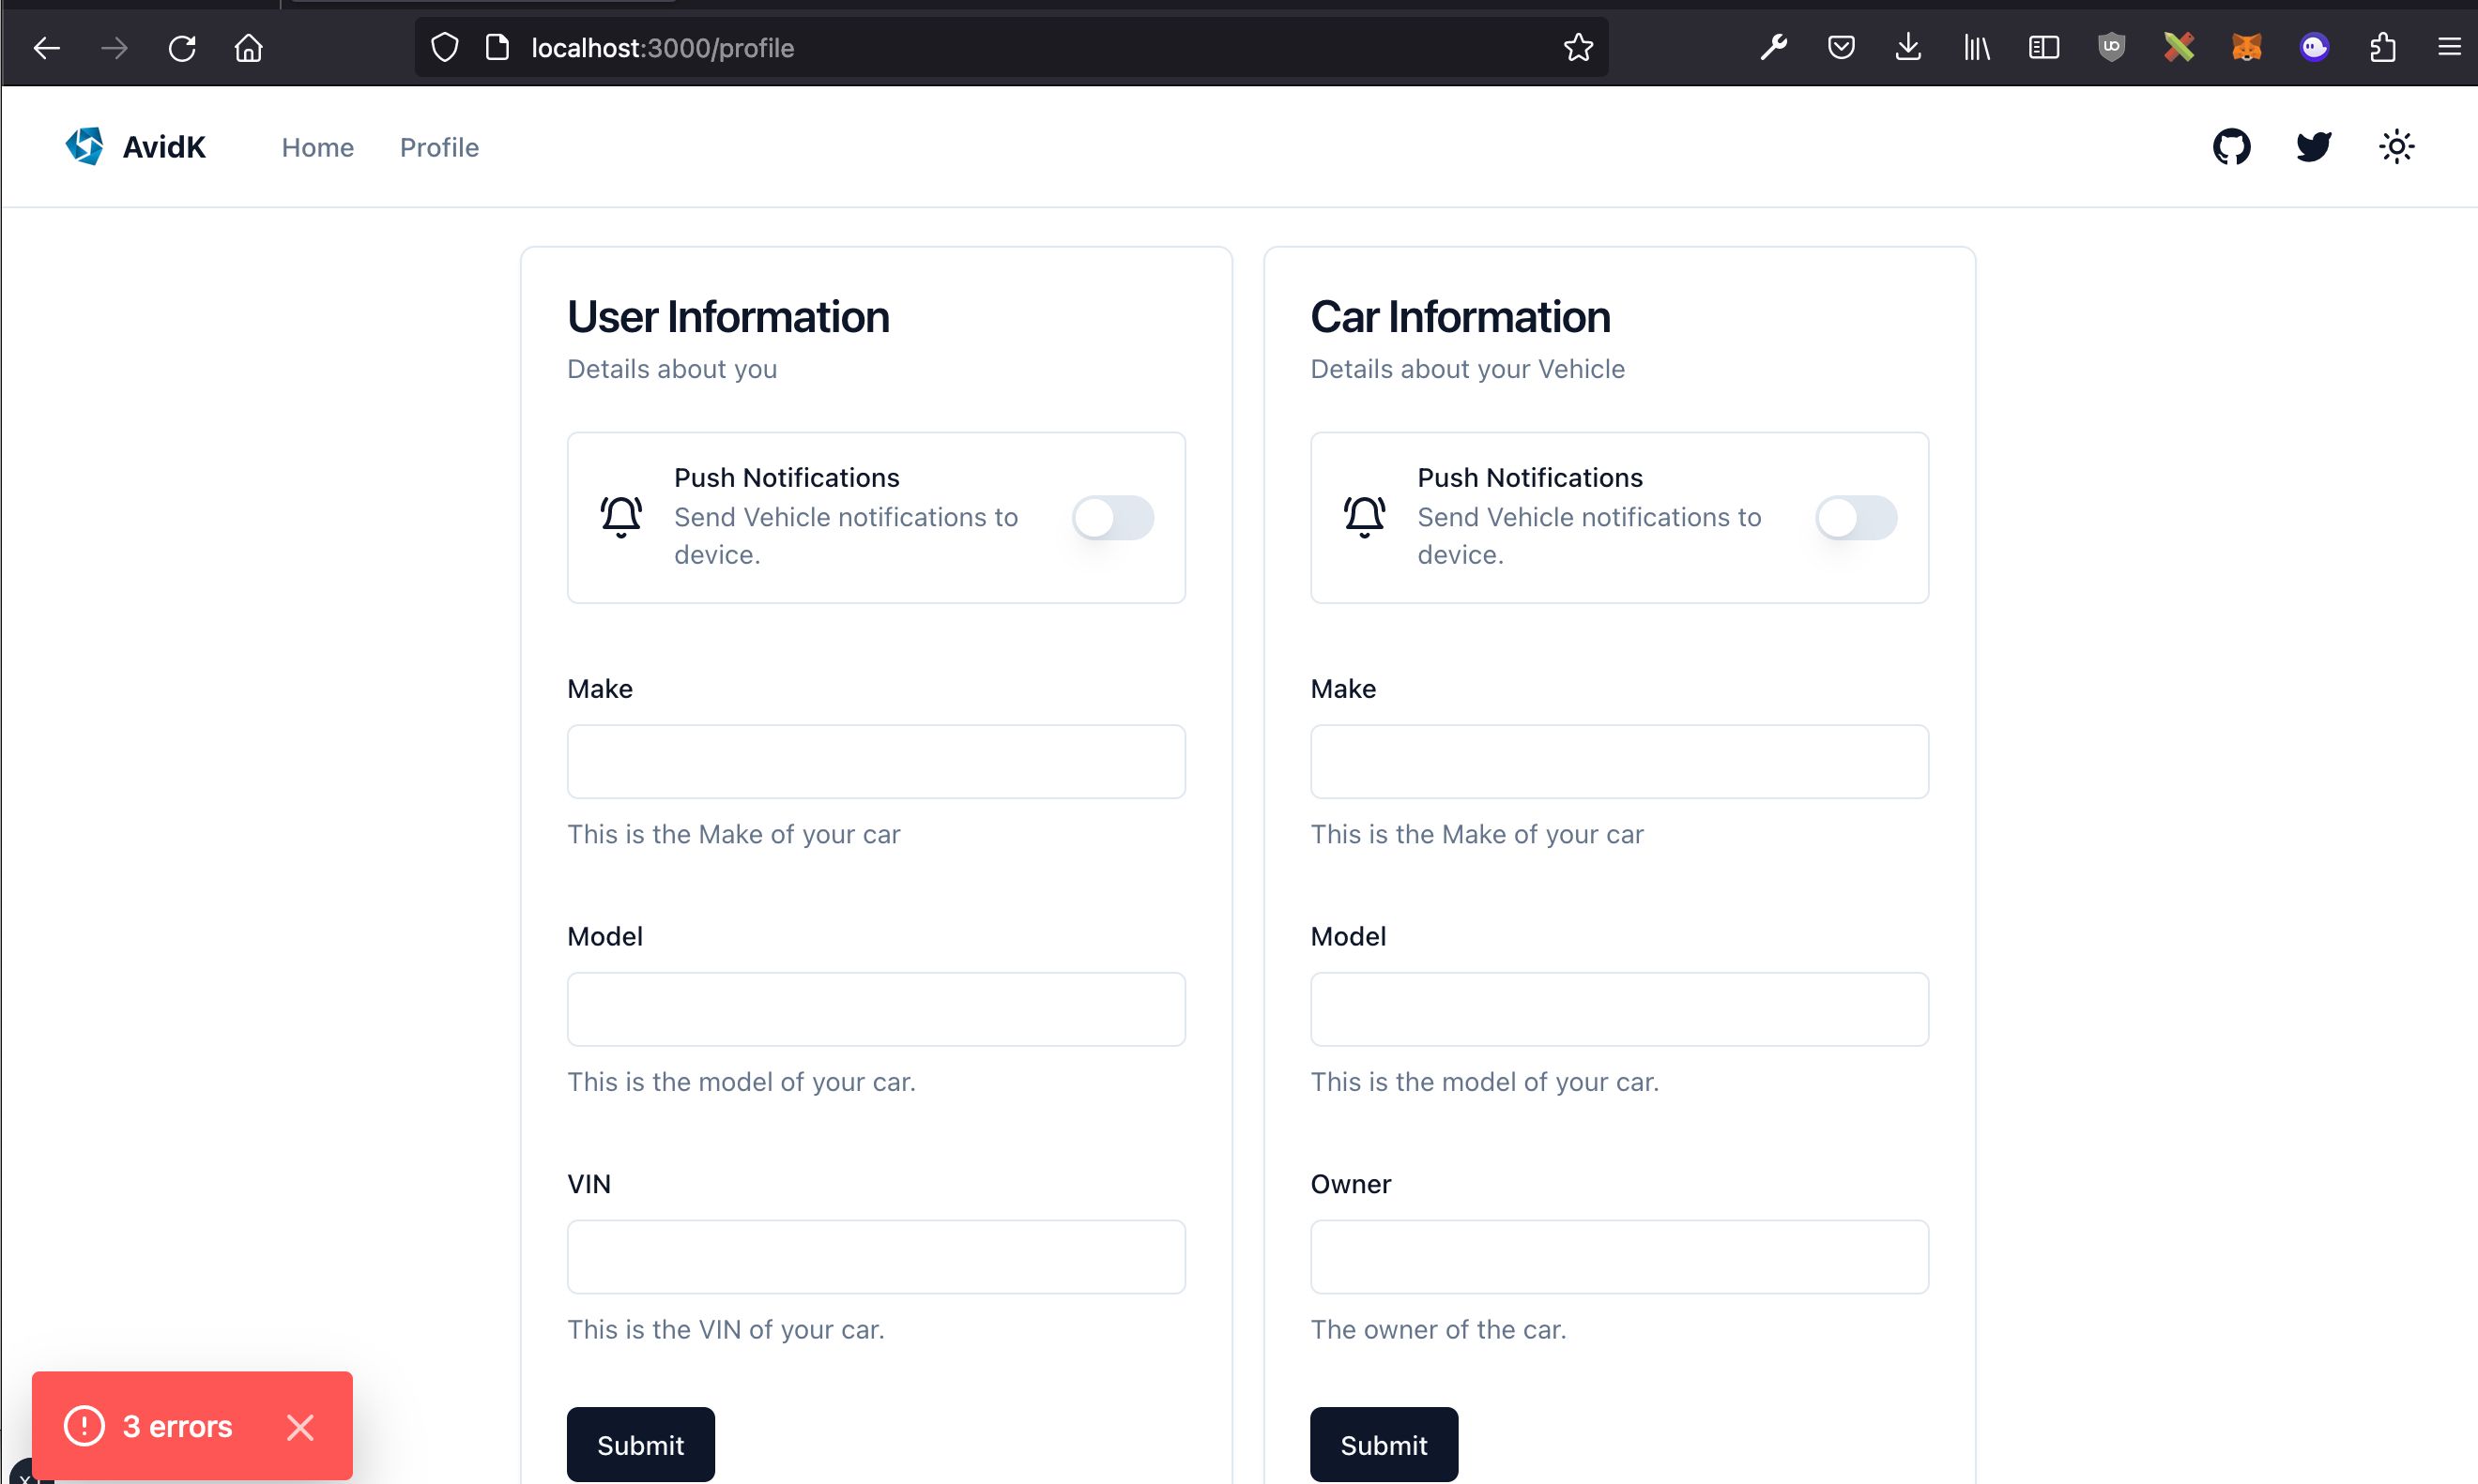Click 'The owner of the car.' text

(x=1438, y=1329)
